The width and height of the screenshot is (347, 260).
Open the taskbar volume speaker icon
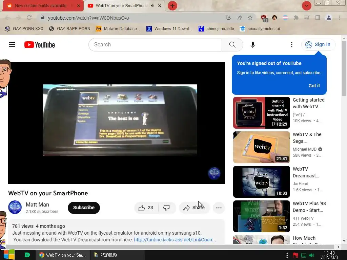pyautogui.click(x=312, y=255)
